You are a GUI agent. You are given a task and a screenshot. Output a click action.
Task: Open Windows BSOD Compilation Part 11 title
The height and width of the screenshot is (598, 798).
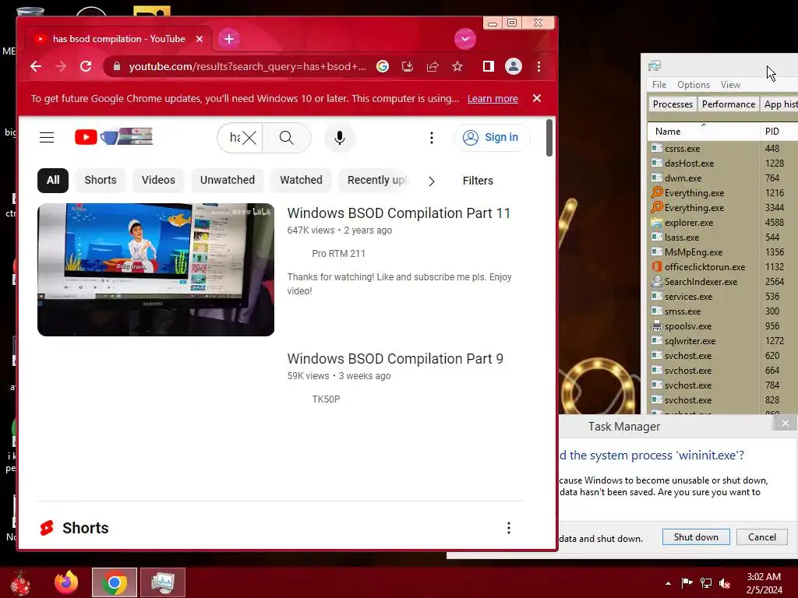coord(398,213)
